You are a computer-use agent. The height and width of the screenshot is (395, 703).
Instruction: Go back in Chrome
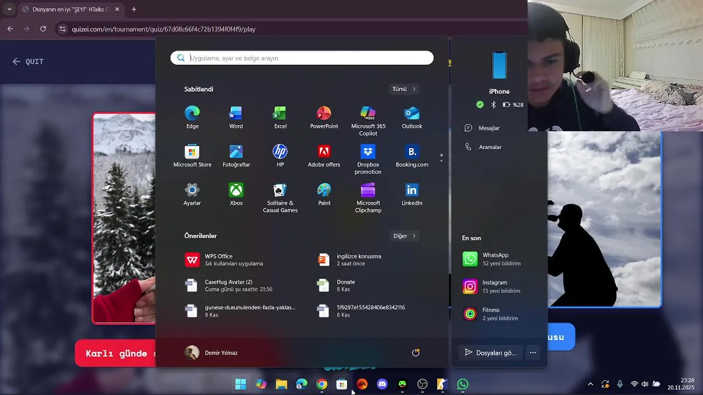[x=10, y=29]
